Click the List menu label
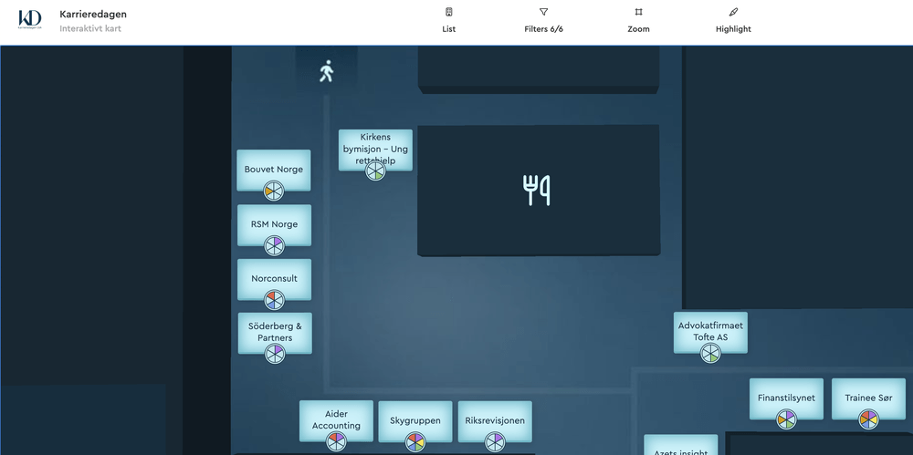The image size is (913, 455). [x=449, y=29]
